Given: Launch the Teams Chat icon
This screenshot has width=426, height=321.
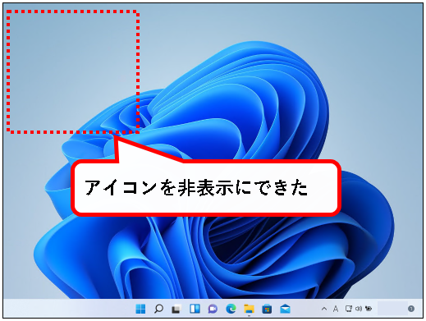Looking at the screenshot, I should coord(213,309).
